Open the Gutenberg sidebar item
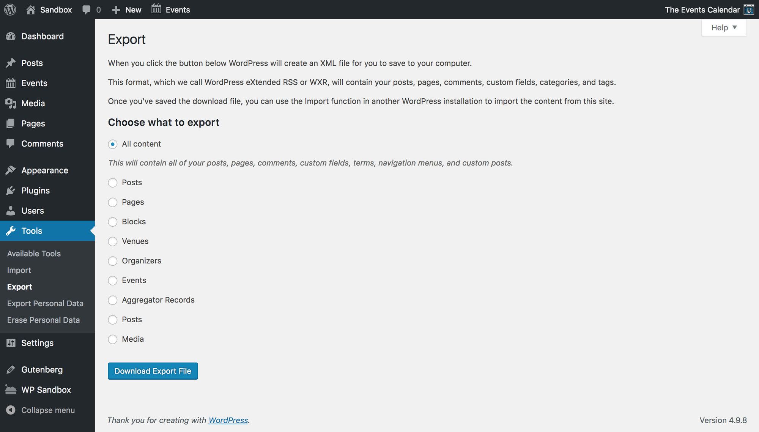This screenshot has height=432, width=759. point(42,369)
